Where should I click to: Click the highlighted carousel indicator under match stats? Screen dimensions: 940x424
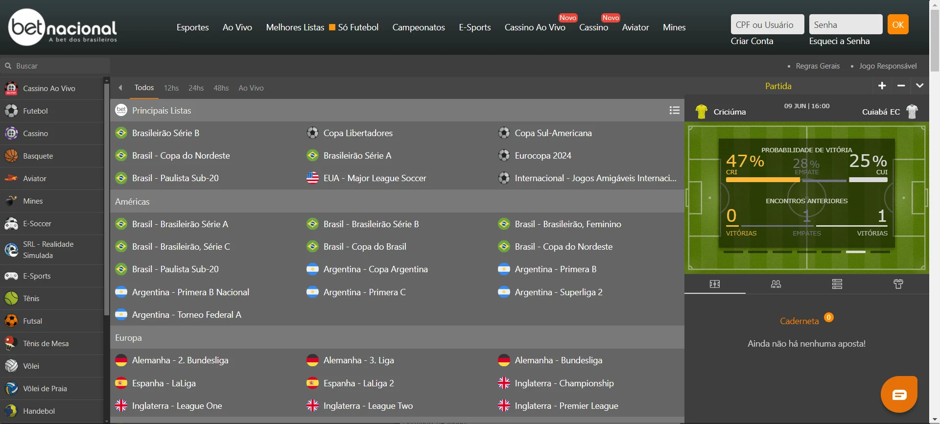click(856, 252)
